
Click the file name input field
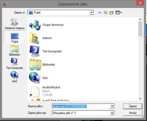pos(81,106)
